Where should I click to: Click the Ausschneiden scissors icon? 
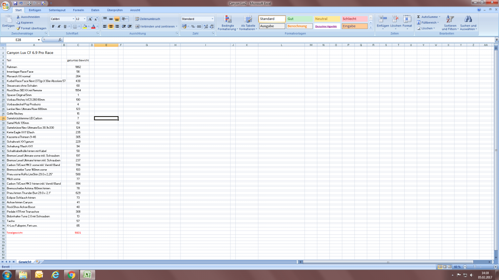[18, 17]
